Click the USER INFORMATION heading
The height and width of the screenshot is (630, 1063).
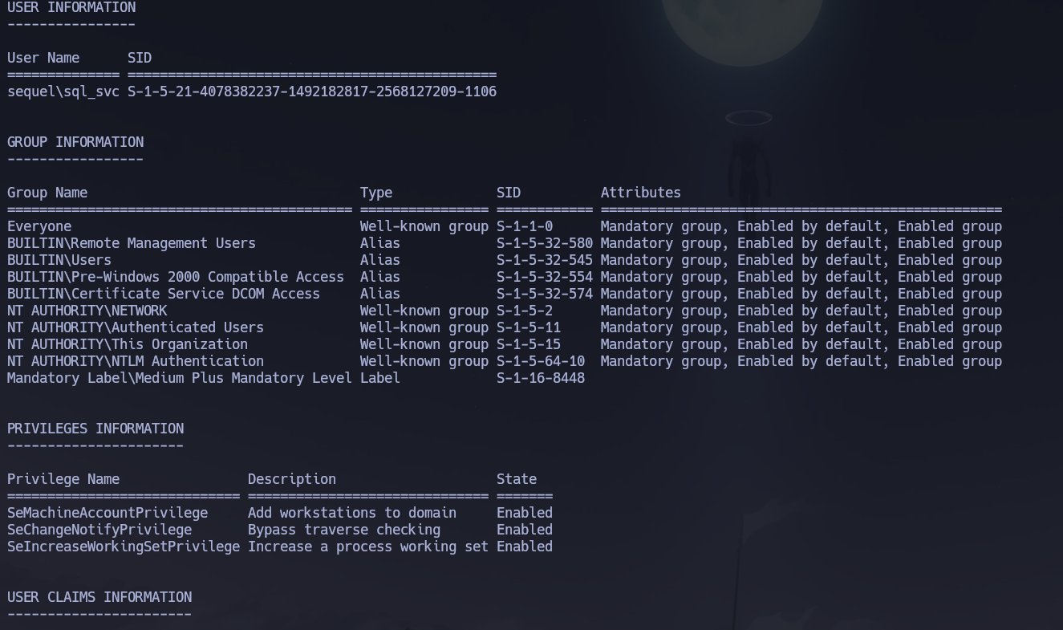pos(71,7)
